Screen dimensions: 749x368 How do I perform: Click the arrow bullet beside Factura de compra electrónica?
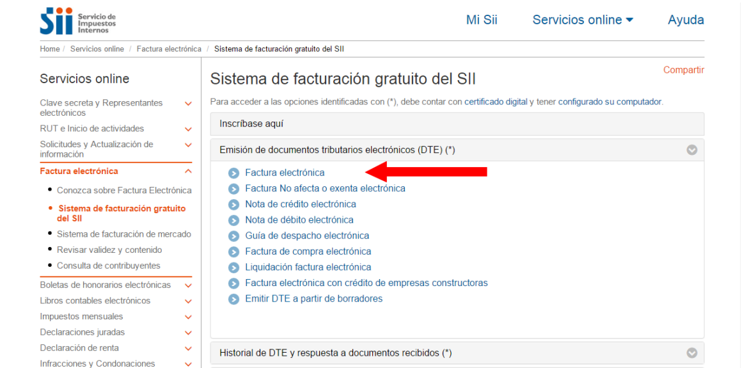point(233,252)
